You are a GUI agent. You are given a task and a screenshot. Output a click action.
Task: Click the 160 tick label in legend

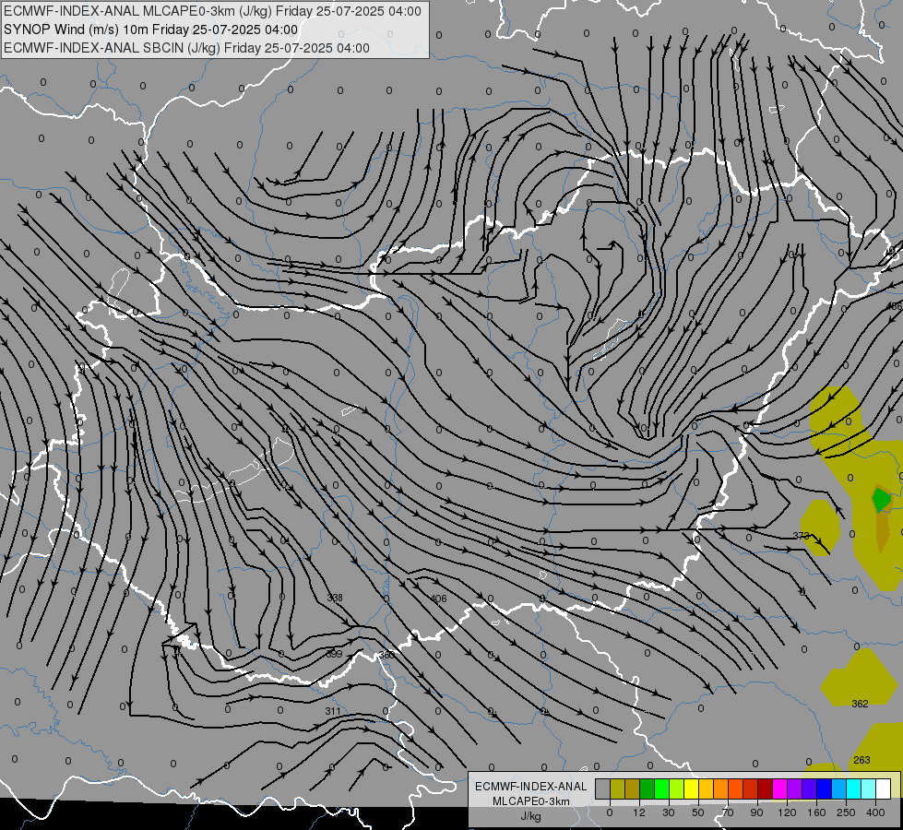coord(816,812)
